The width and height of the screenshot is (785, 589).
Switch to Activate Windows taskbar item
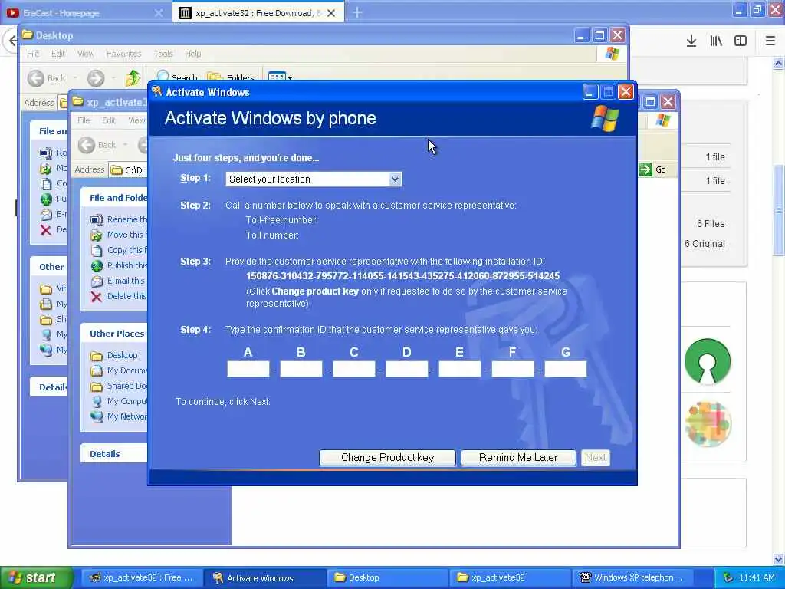[264, 577]
